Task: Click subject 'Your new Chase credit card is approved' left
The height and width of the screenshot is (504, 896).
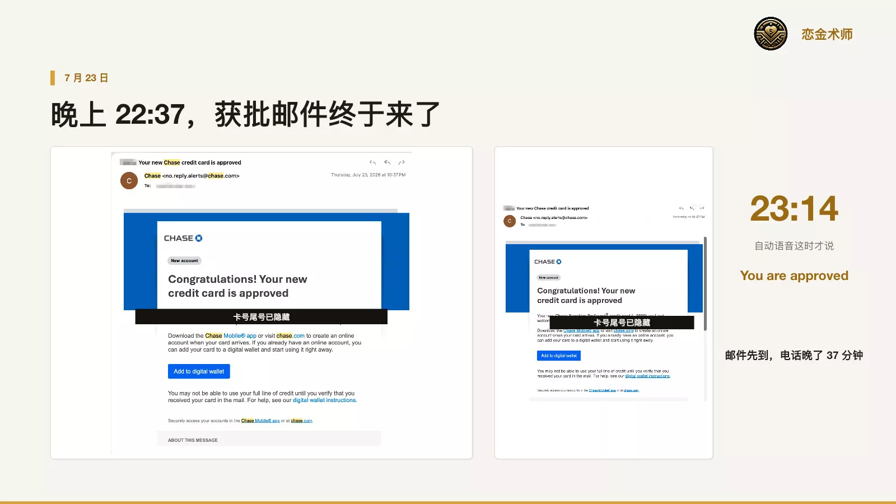Action: (190, 162)
